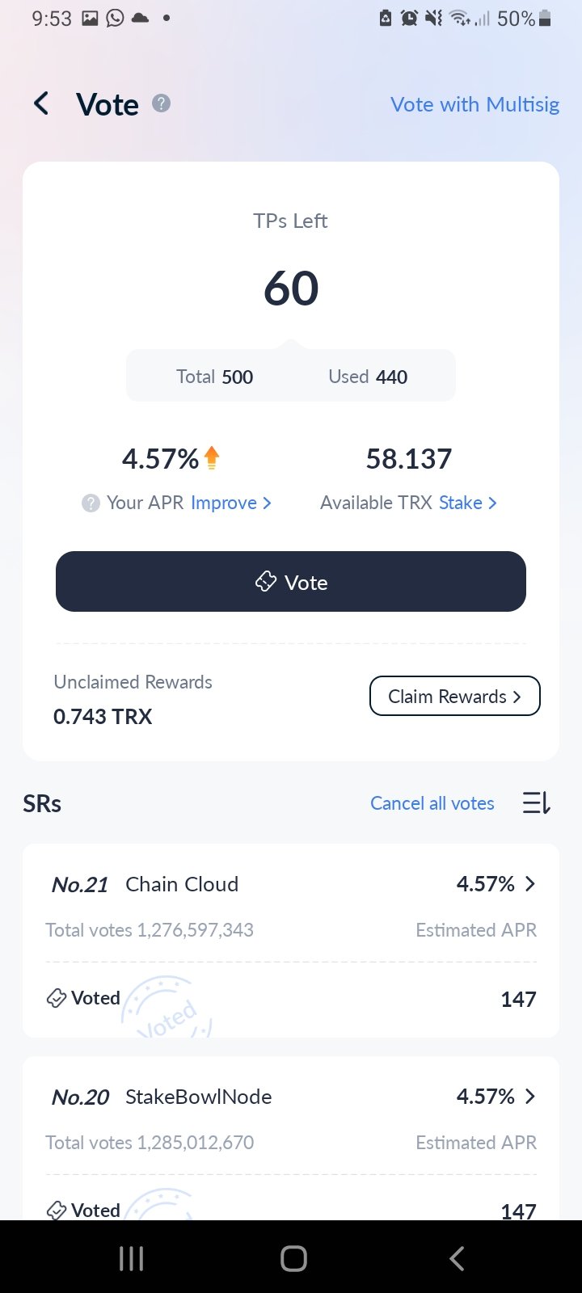Tap Android home navigation button

(293, 1257)
